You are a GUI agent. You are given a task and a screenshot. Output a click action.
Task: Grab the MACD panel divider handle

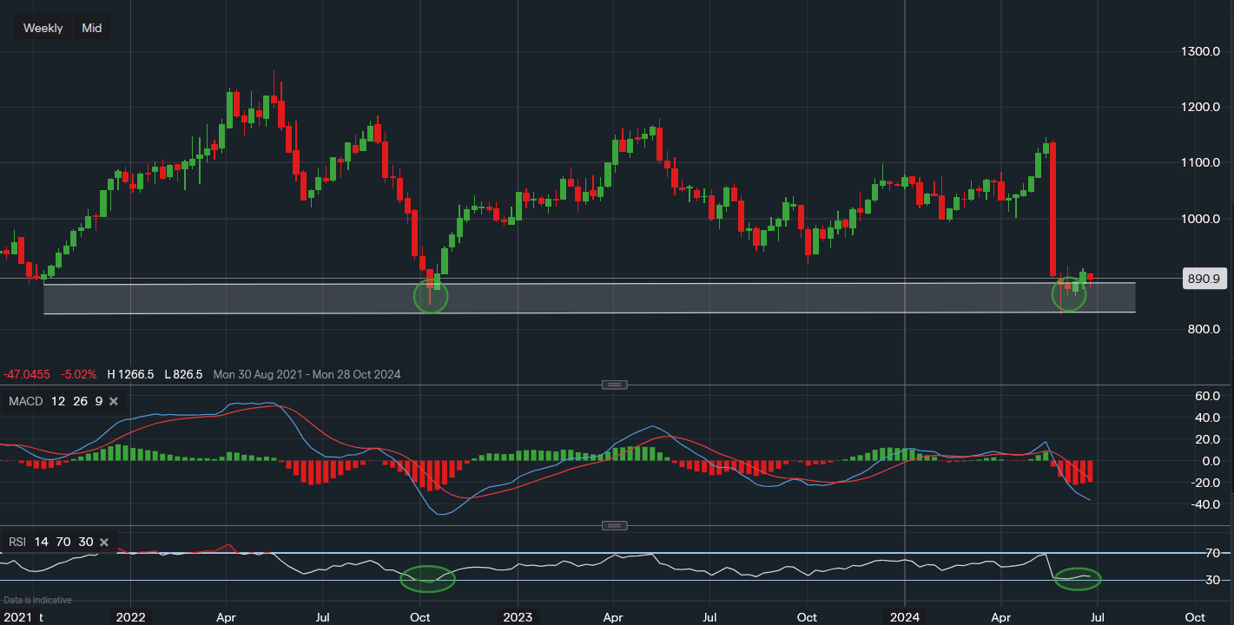(x=615, y=385)
